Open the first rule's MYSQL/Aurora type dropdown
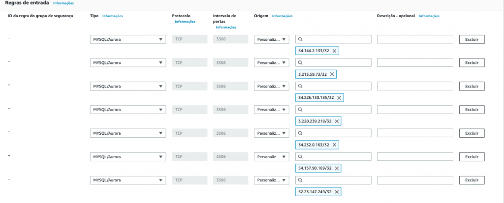 pos(128,39)
